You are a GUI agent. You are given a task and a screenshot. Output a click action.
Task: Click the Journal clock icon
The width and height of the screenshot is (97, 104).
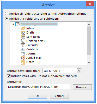pos(23,53)
